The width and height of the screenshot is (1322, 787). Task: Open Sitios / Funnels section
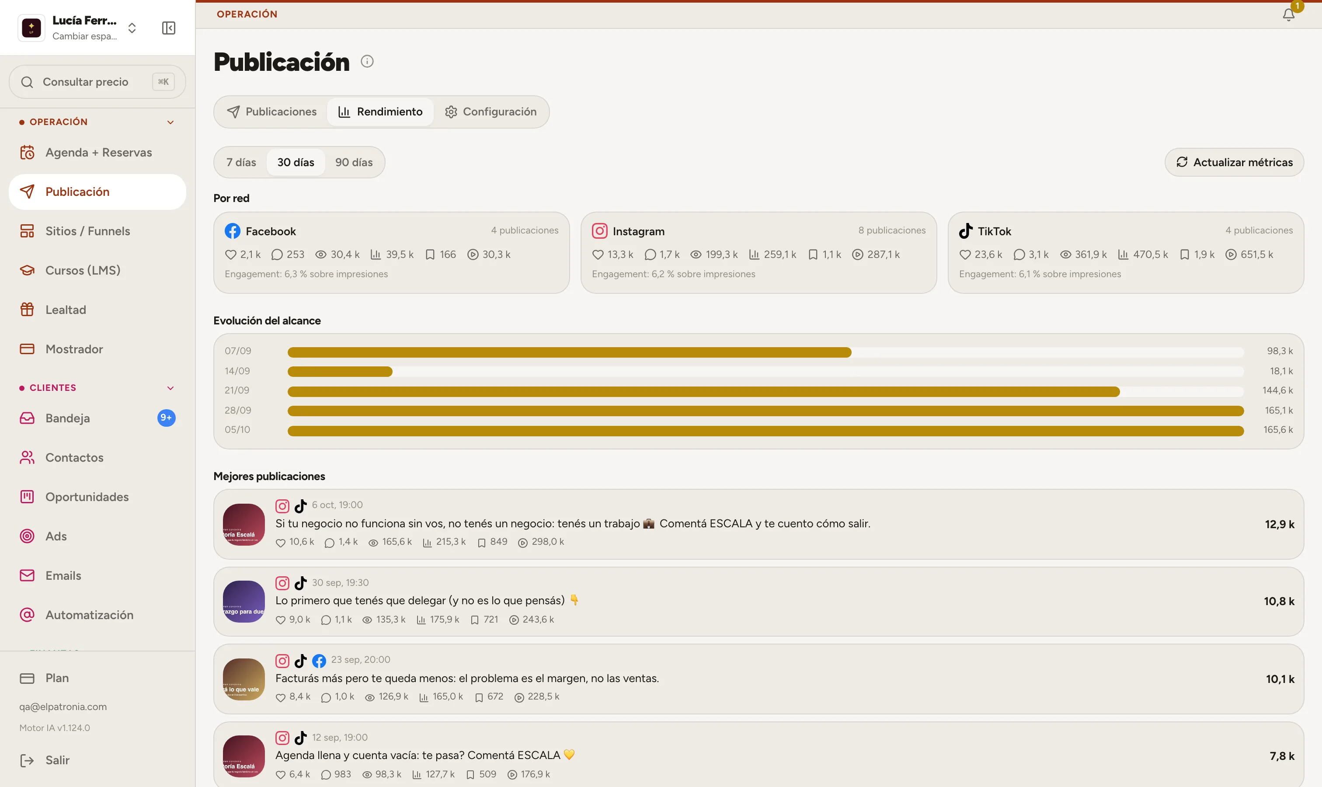pyautogui.click(x=97, y=231)
